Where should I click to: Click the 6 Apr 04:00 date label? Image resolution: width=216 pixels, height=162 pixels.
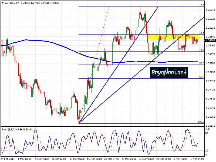pos(198,160)
